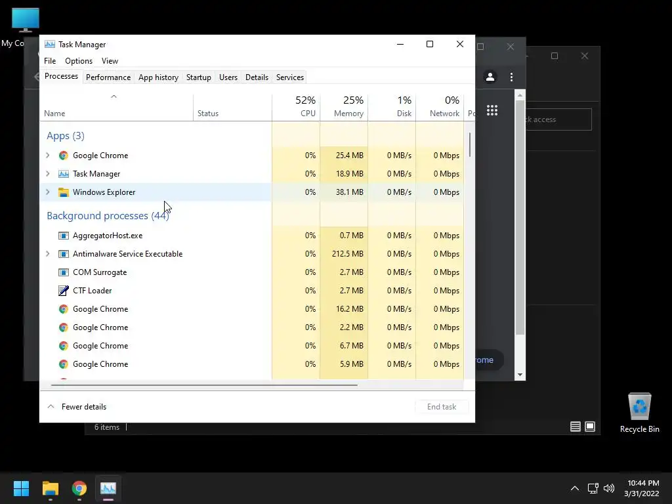Click the CTF Loader pen icon
672x504 pixels.
tap(64, 291)
